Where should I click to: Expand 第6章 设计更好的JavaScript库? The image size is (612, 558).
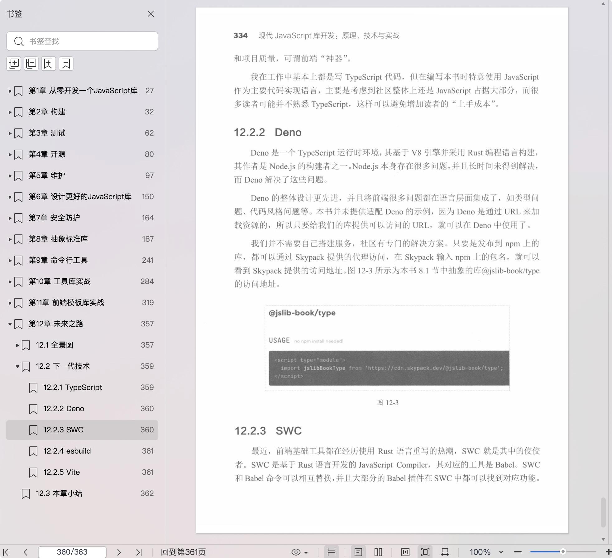click(10, 197)
